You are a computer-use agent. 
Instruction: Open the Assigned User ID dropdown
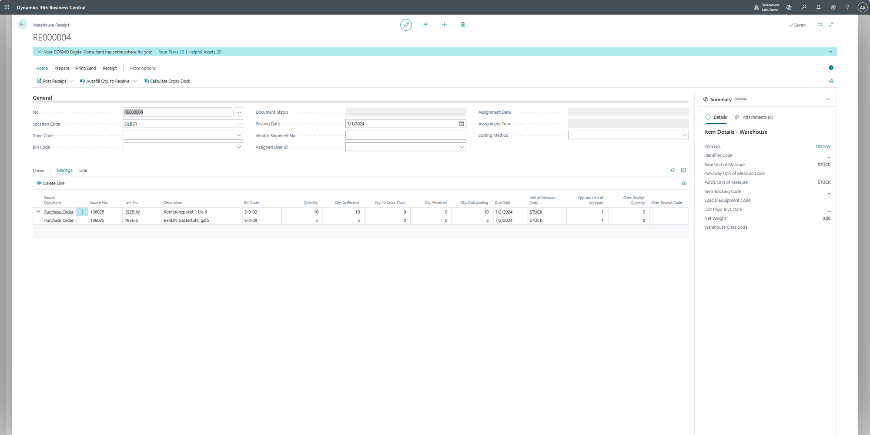pos(462,147)
